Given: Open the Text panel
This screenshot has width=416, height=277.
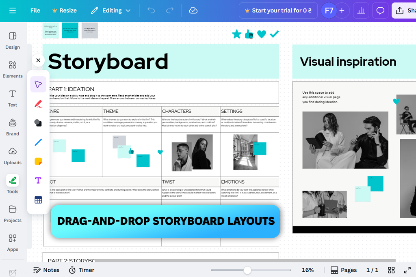Looking at the screenshot, I should click(13, 98).
